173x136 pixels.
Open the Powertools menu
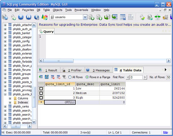[x=81, y=10]
